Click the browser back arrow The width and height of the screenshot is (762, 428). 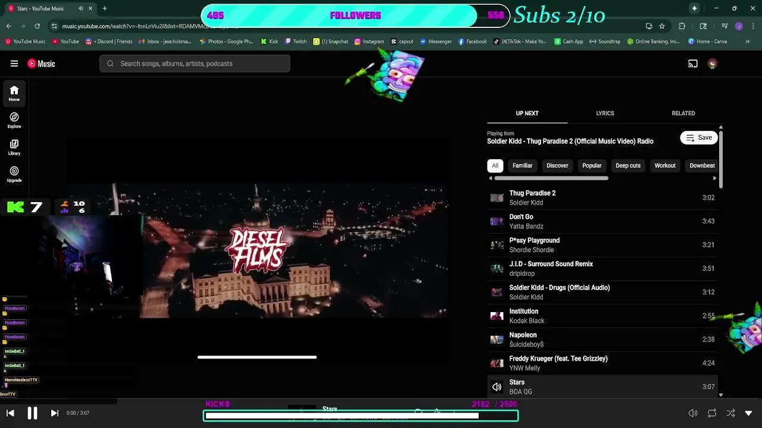(8, 26)
